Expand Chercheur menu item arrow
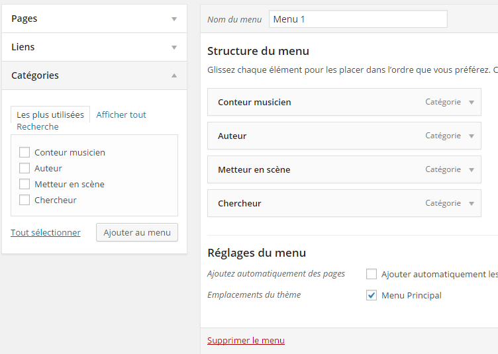This screenshot has height=354, width=498. [472, 204]
